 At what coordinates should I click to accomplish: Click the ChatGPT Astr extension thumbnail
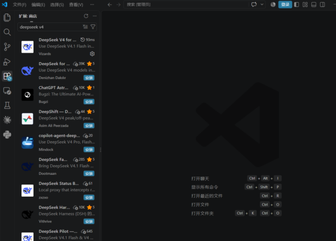(27, 95)
